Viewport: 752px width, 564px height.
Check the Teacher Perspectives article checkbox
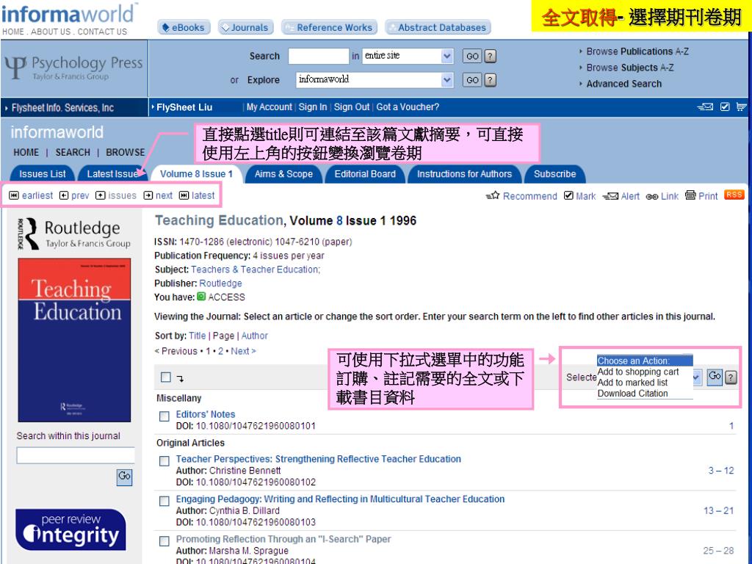pyautogui.click(x=164, y=461)
